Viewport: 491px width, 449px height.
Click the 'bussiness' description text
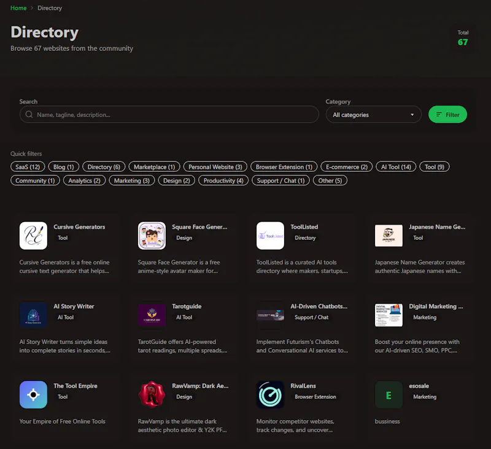[387, 421]
